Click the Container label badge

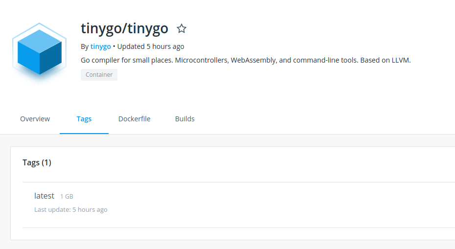pos(99,74)
